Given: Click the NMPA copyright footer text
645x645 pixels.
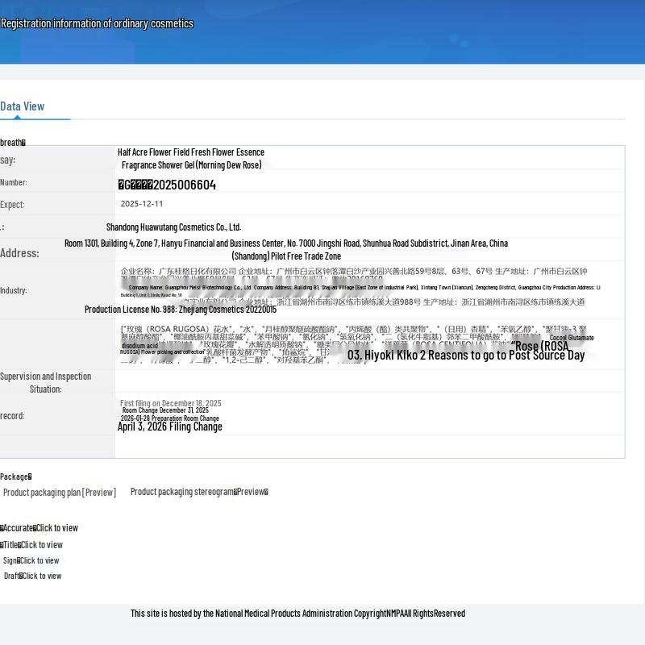Looking at the screenshot, I should pyautogui.click(x=298, y=614).
